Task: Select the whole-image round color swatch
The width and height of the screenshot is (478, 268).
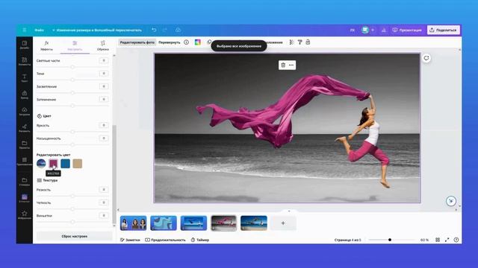Action: [x=41, y=164]
